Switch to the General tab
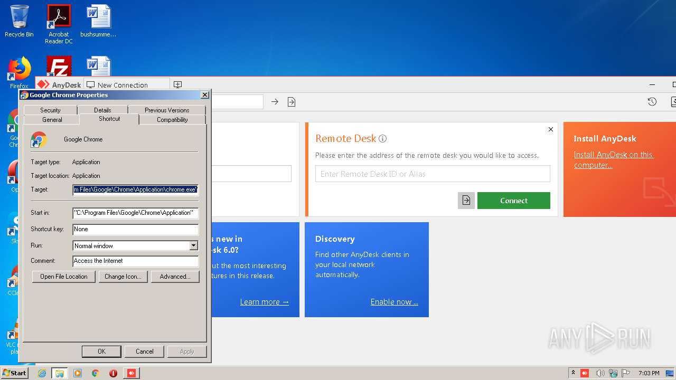The image size is (676, 380). tap(52, 120)
